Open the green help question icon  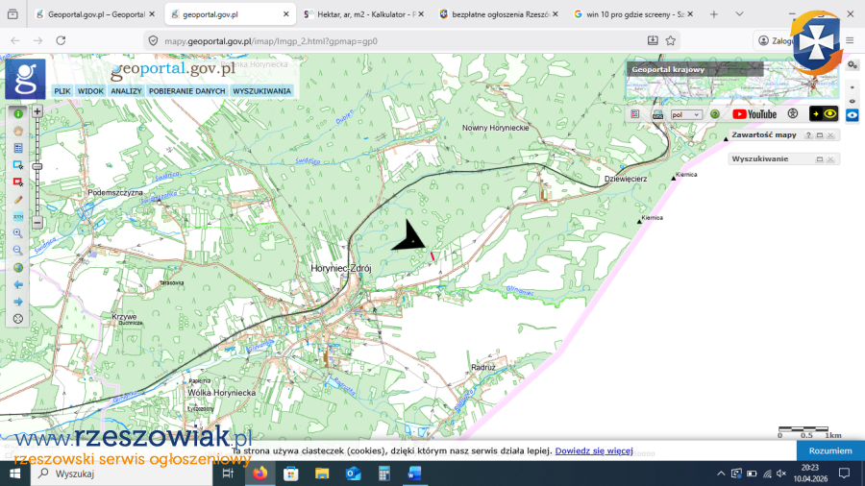(715, 113)
